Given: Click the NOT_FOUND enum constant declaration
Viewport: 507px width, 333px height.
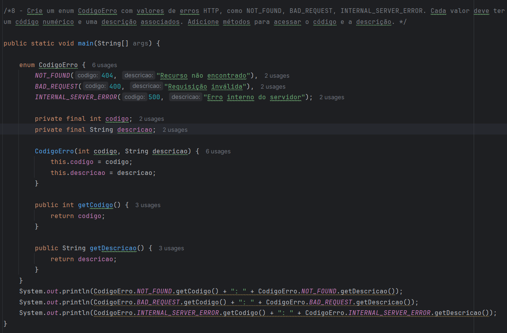Looking at the screenshot, I should click(52, 76).
